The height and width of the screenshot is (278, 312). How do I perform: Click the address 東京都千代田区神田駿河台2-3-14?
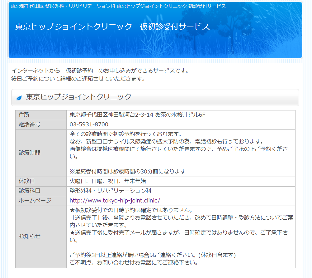point(111,115)
